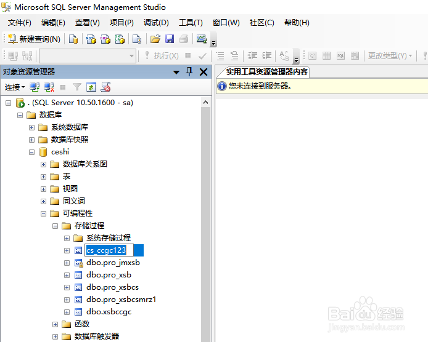Viewport: 428px width, 342px height.
Task: Click the Print icon in toolbar
Action: click(x=183, y=39)
